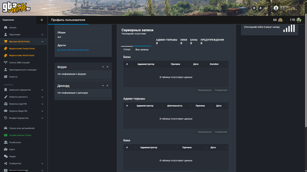Expand the Персонажи submenu chevron
The image size is (307, 172).
42,35
